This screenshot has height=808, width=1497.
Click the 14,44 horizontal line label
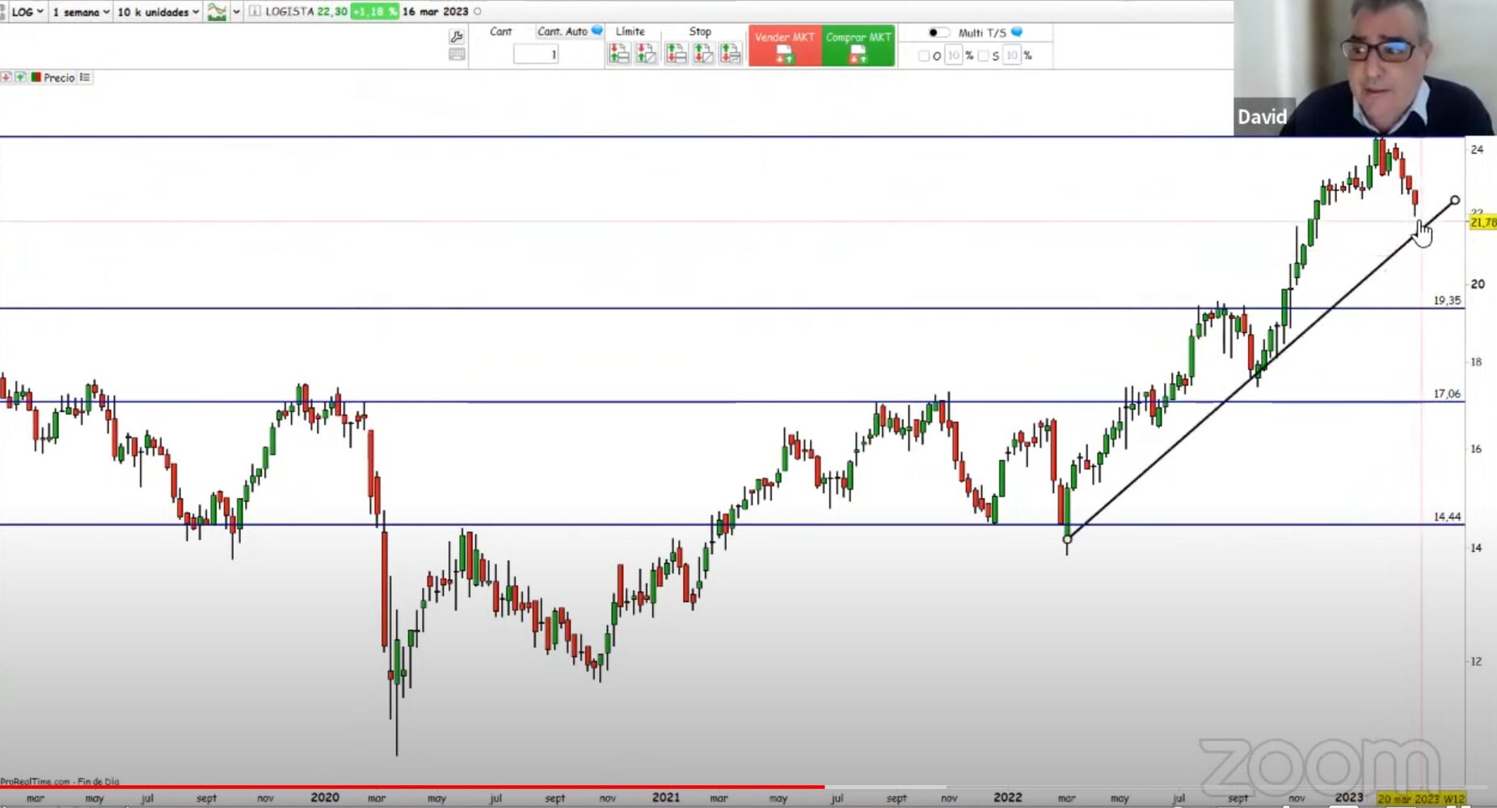1447,517
